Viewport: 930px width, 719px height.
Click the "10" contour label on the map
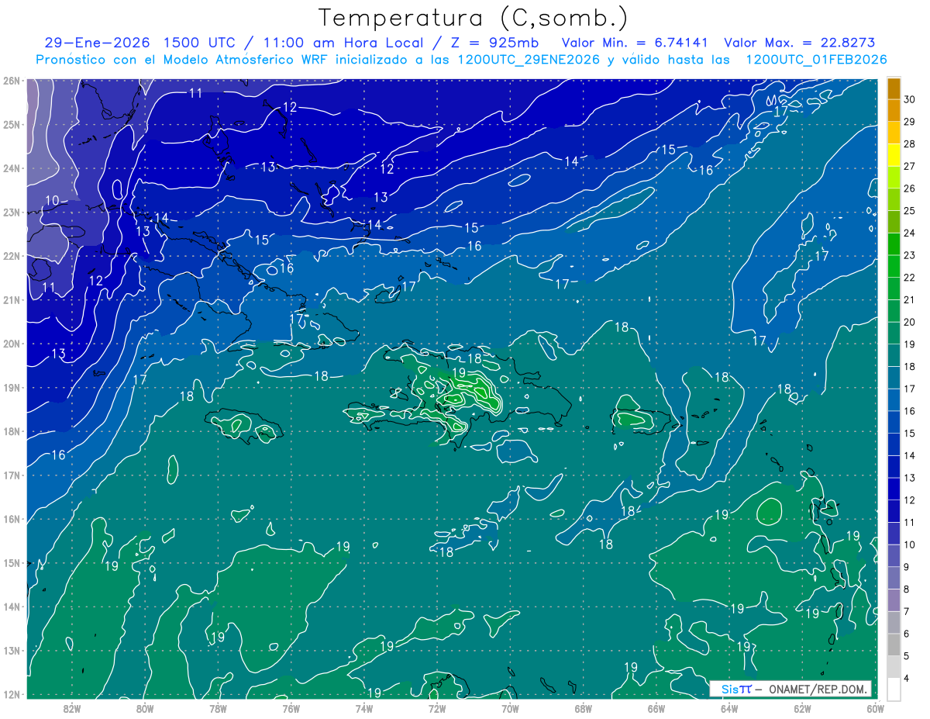click(x=52, y=200)
